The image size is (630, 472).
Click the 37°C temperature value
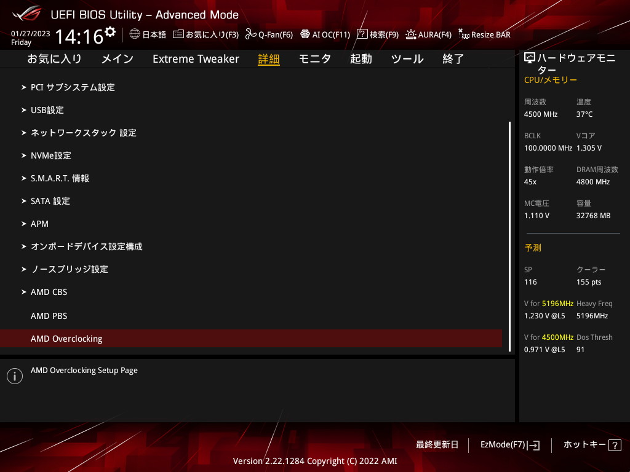[584, 114]
